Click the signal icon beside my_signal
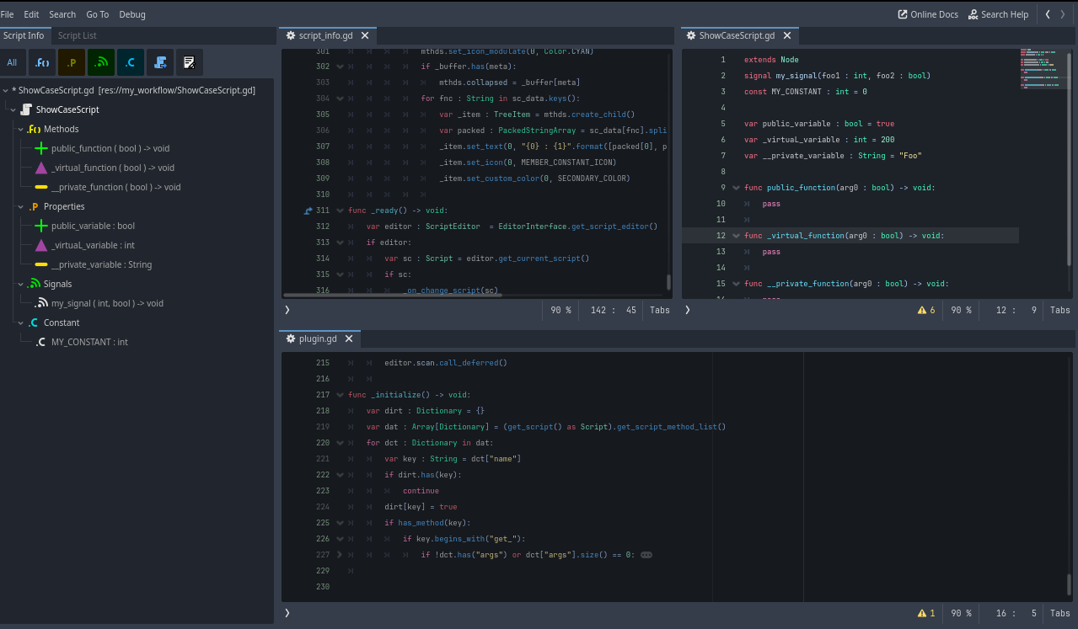The width and height of the screenshot is (1078, 629). [x=41, y=303]
